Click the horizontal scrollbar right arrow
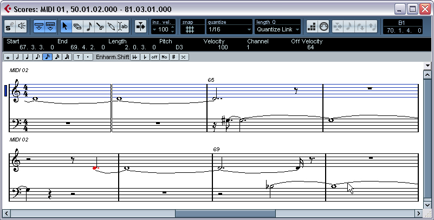 [419, 213]
